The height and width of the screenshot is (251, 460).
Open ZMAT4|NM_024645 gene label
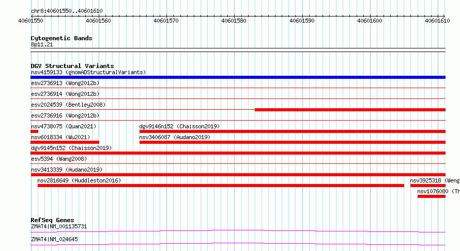[55, 239]
